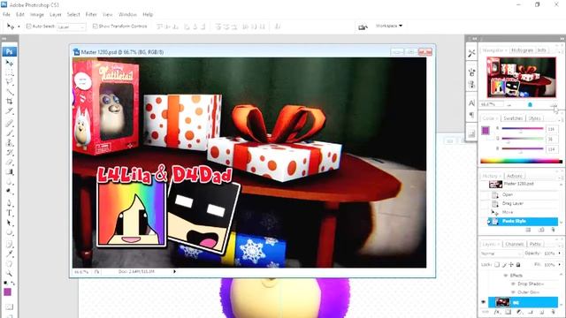Viewport: 566px width, 318px height.
Task: Select the Hand tool
Action: click(9, 264)
